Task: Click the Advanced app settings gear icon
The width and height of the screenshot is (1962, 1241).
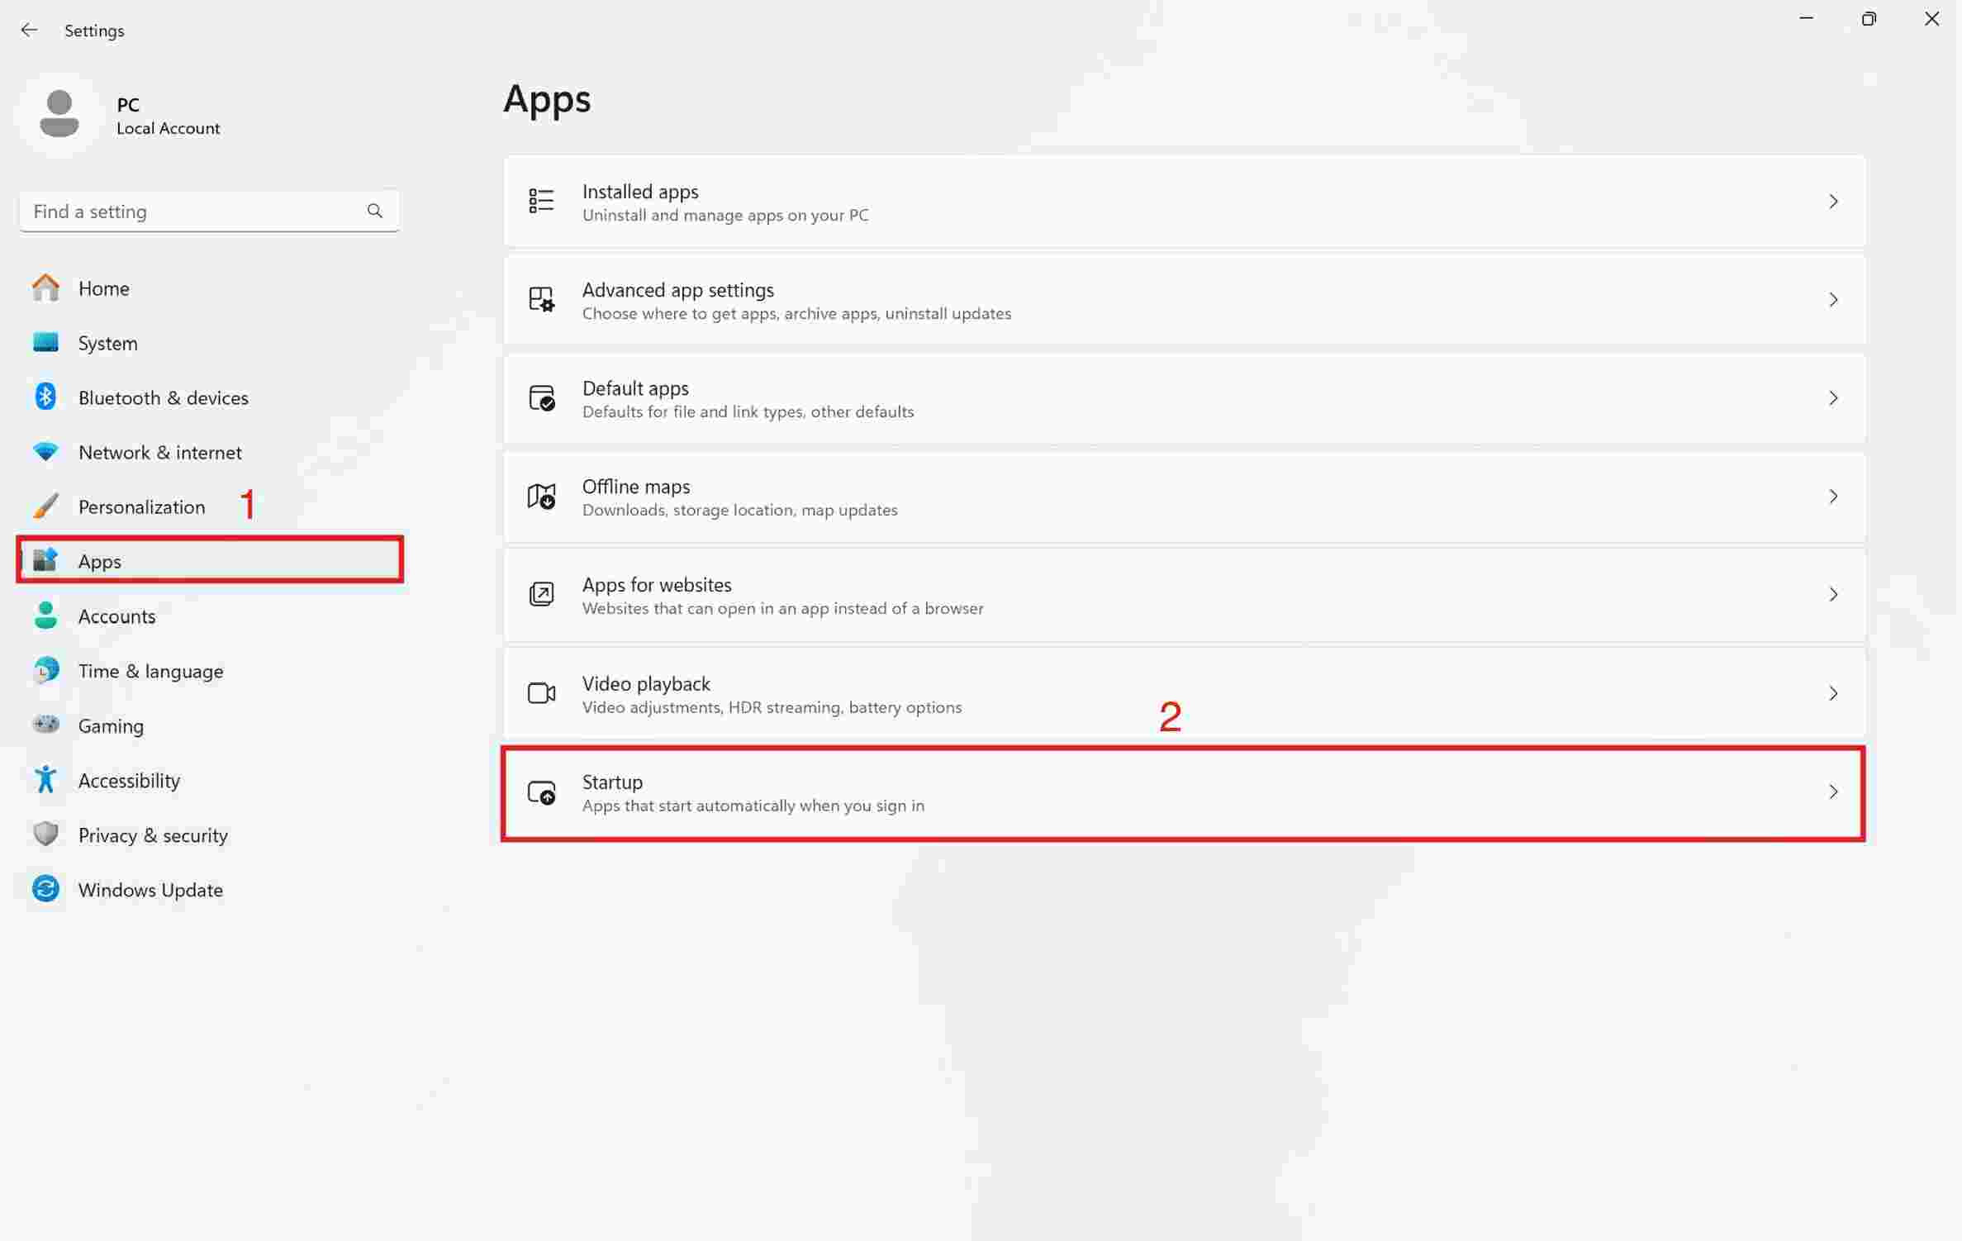Action: (541, 299)
